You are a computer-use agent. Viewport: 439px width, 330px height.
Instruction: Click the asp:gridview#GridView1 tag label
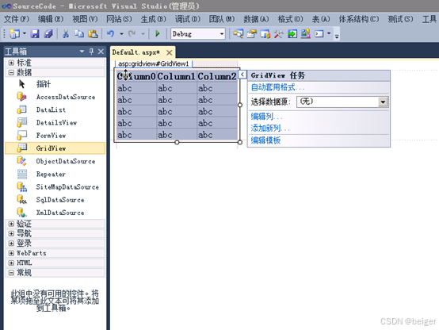click(x=154, y=63)
